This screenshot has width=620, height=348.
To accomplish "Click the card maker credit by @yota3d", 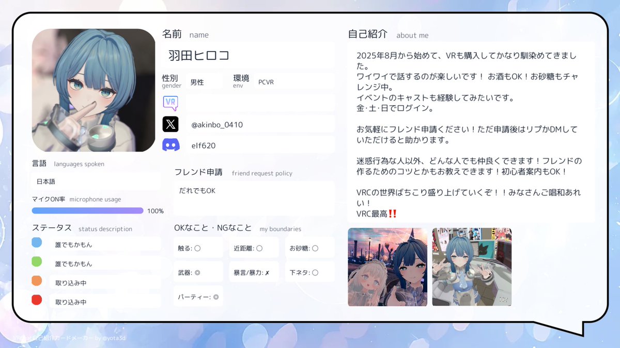I will pos(70,338).
